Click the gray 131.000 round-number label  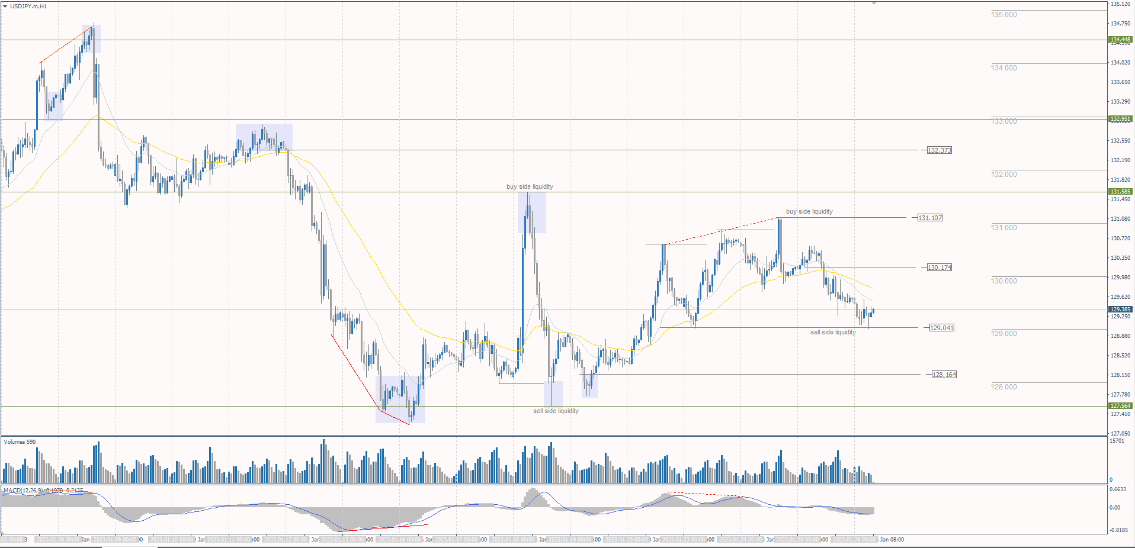pos(1003,228)
